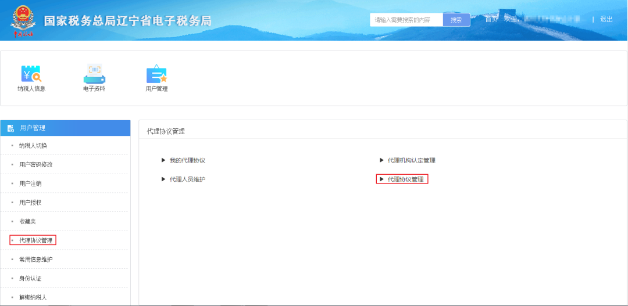Open the 电子资料 printer icon
628x306 pixels.
point(94,74)
